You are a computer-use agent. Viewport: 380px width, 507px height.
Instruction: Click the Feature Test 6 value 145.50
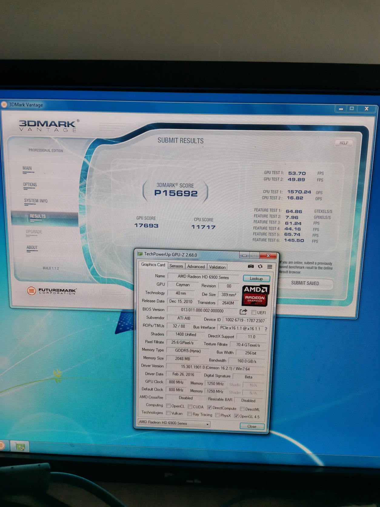294,240
